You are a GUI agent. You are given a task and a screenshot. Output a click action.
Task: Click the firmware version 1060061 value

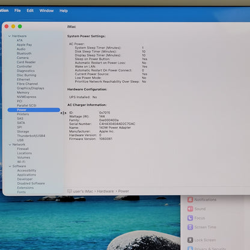point(106,139)
